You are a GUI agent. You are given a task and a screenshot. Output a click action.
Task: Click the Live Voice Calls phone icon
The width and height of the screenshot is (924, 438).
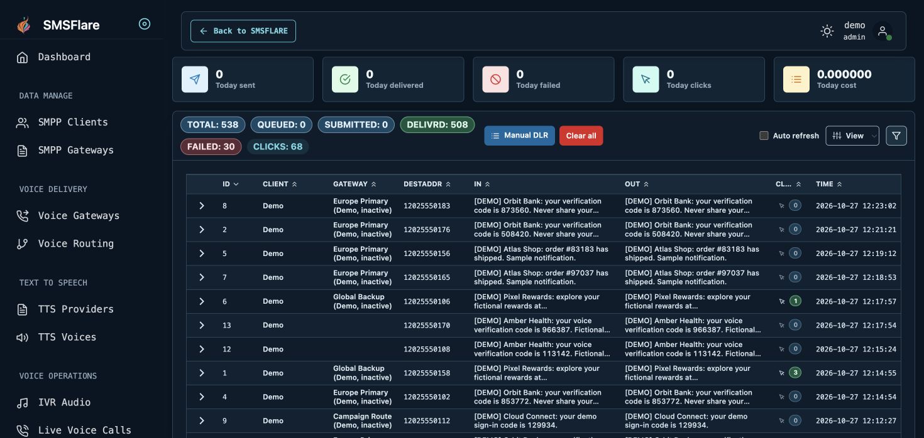click(23, 430)
